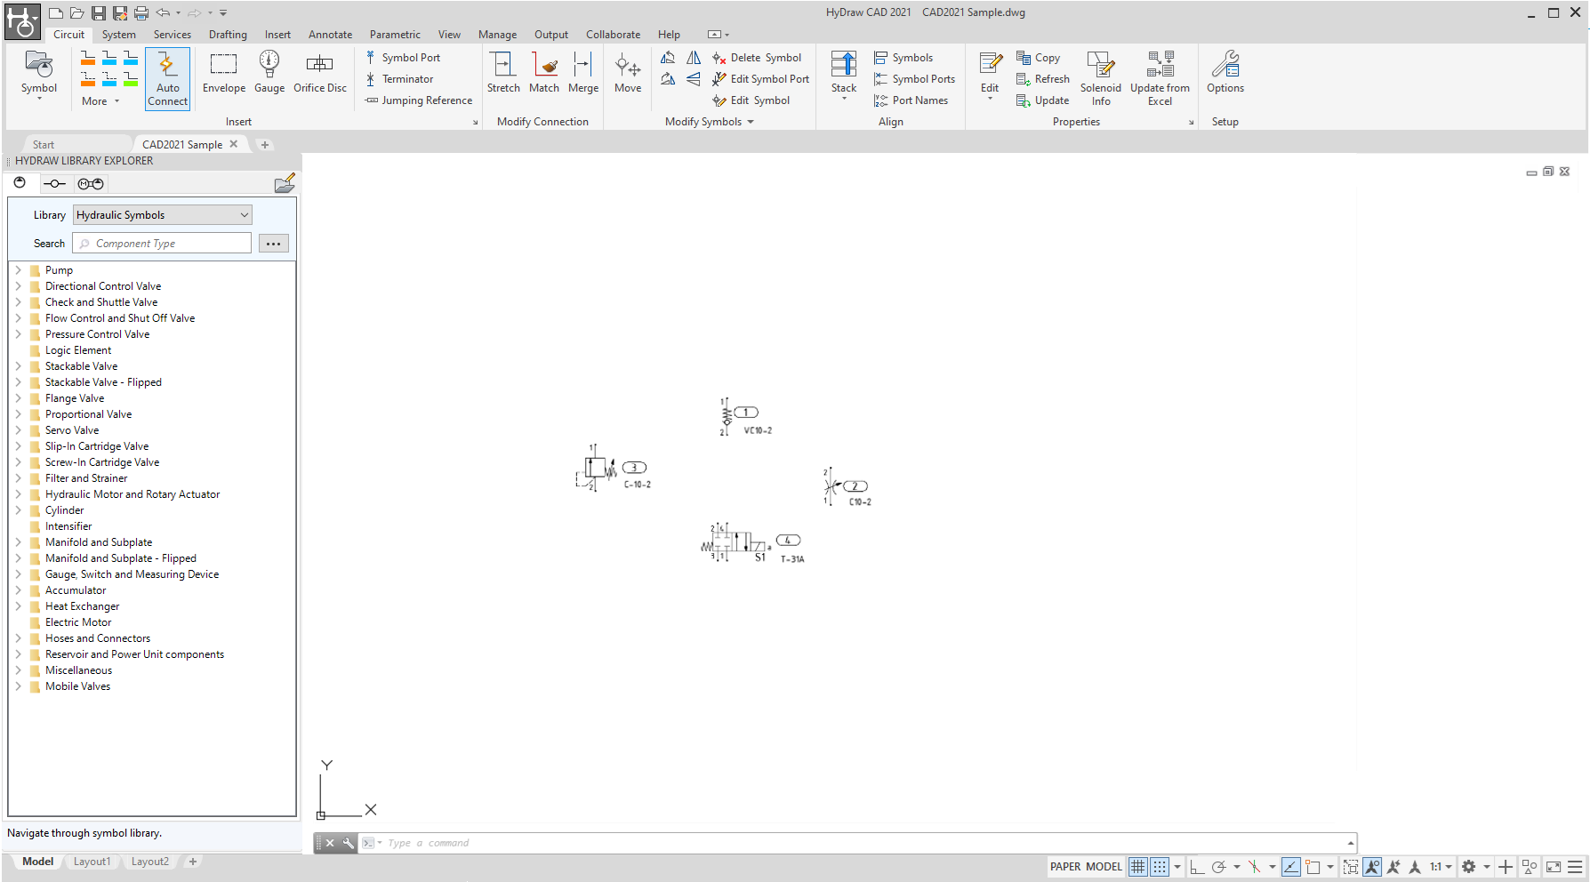Open the Library dropdown showing Hydraulic Symbols
The height and width of the screenshot is (882, 1590).
pos(163,215)
